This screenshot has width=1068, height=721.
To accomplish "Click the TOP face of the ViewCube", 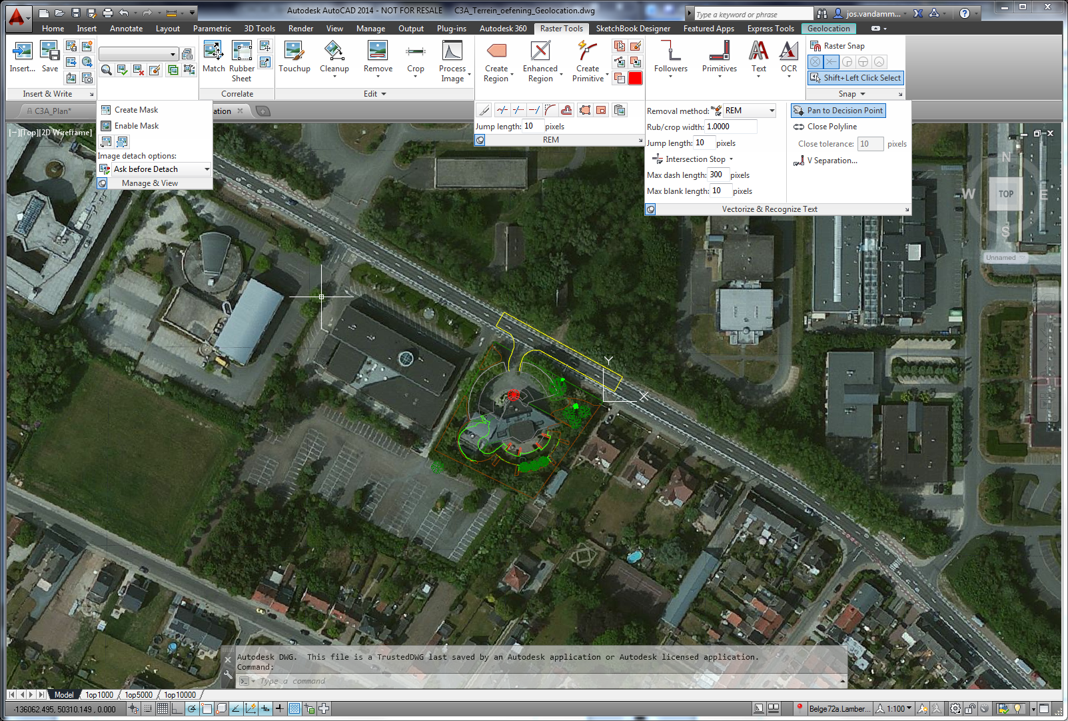I will tap(1005, 194).
